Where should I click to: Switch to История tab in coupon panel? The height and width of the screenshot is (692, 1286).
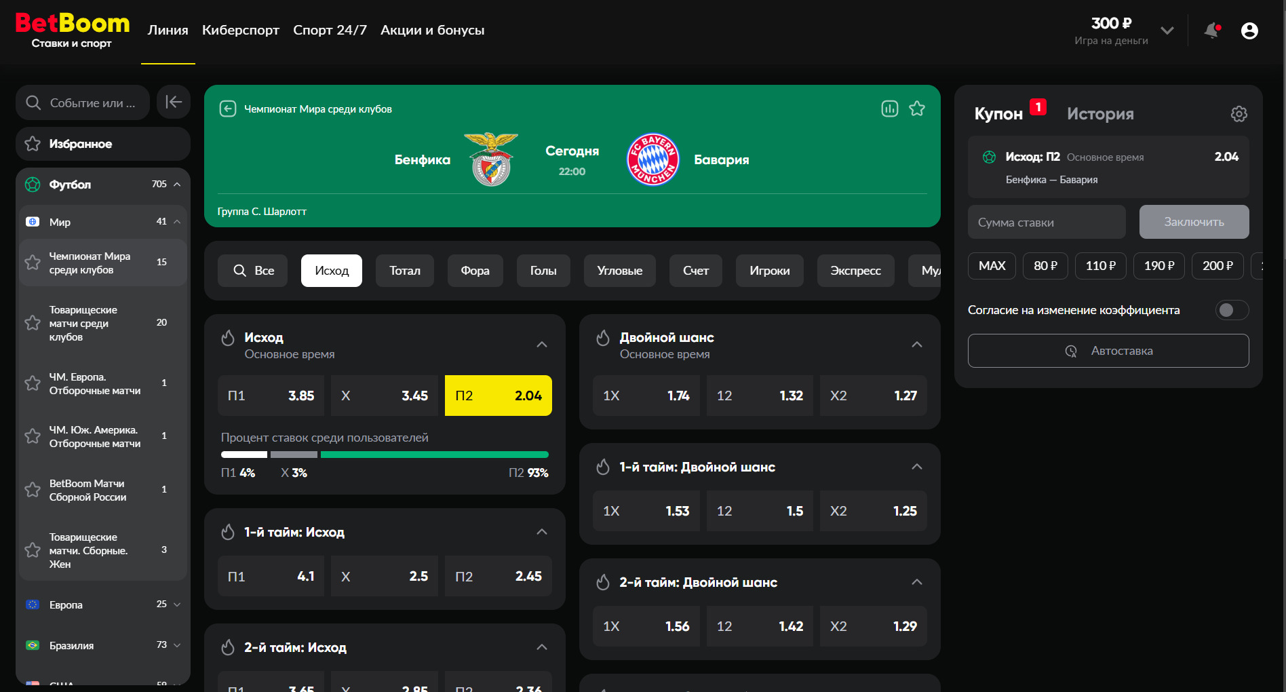click(x=1100, y=114)
